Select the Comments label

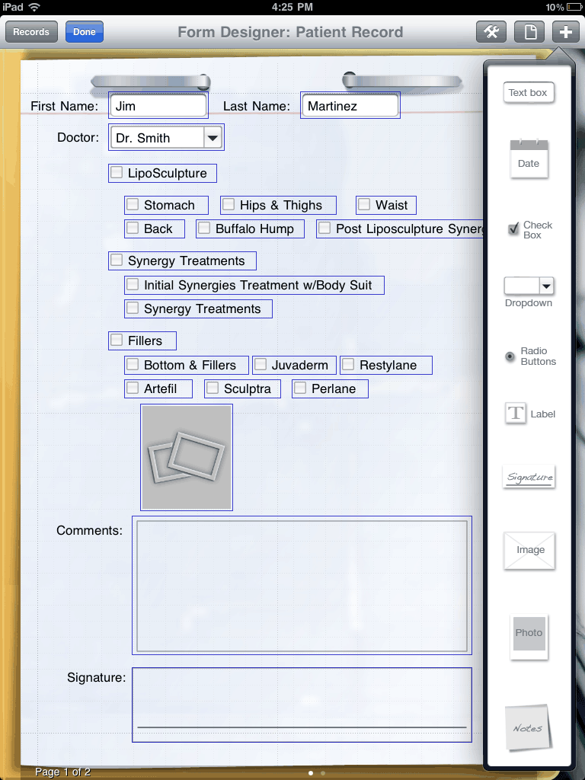coord(90,530)
